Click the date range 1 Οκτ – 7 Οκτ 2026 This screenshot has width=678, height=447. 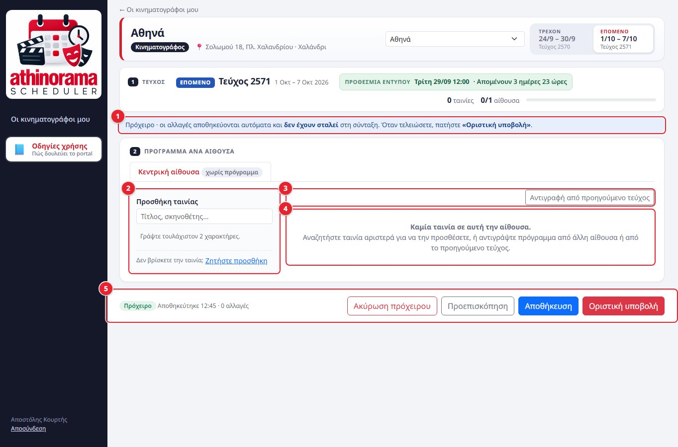pos(301,82)
